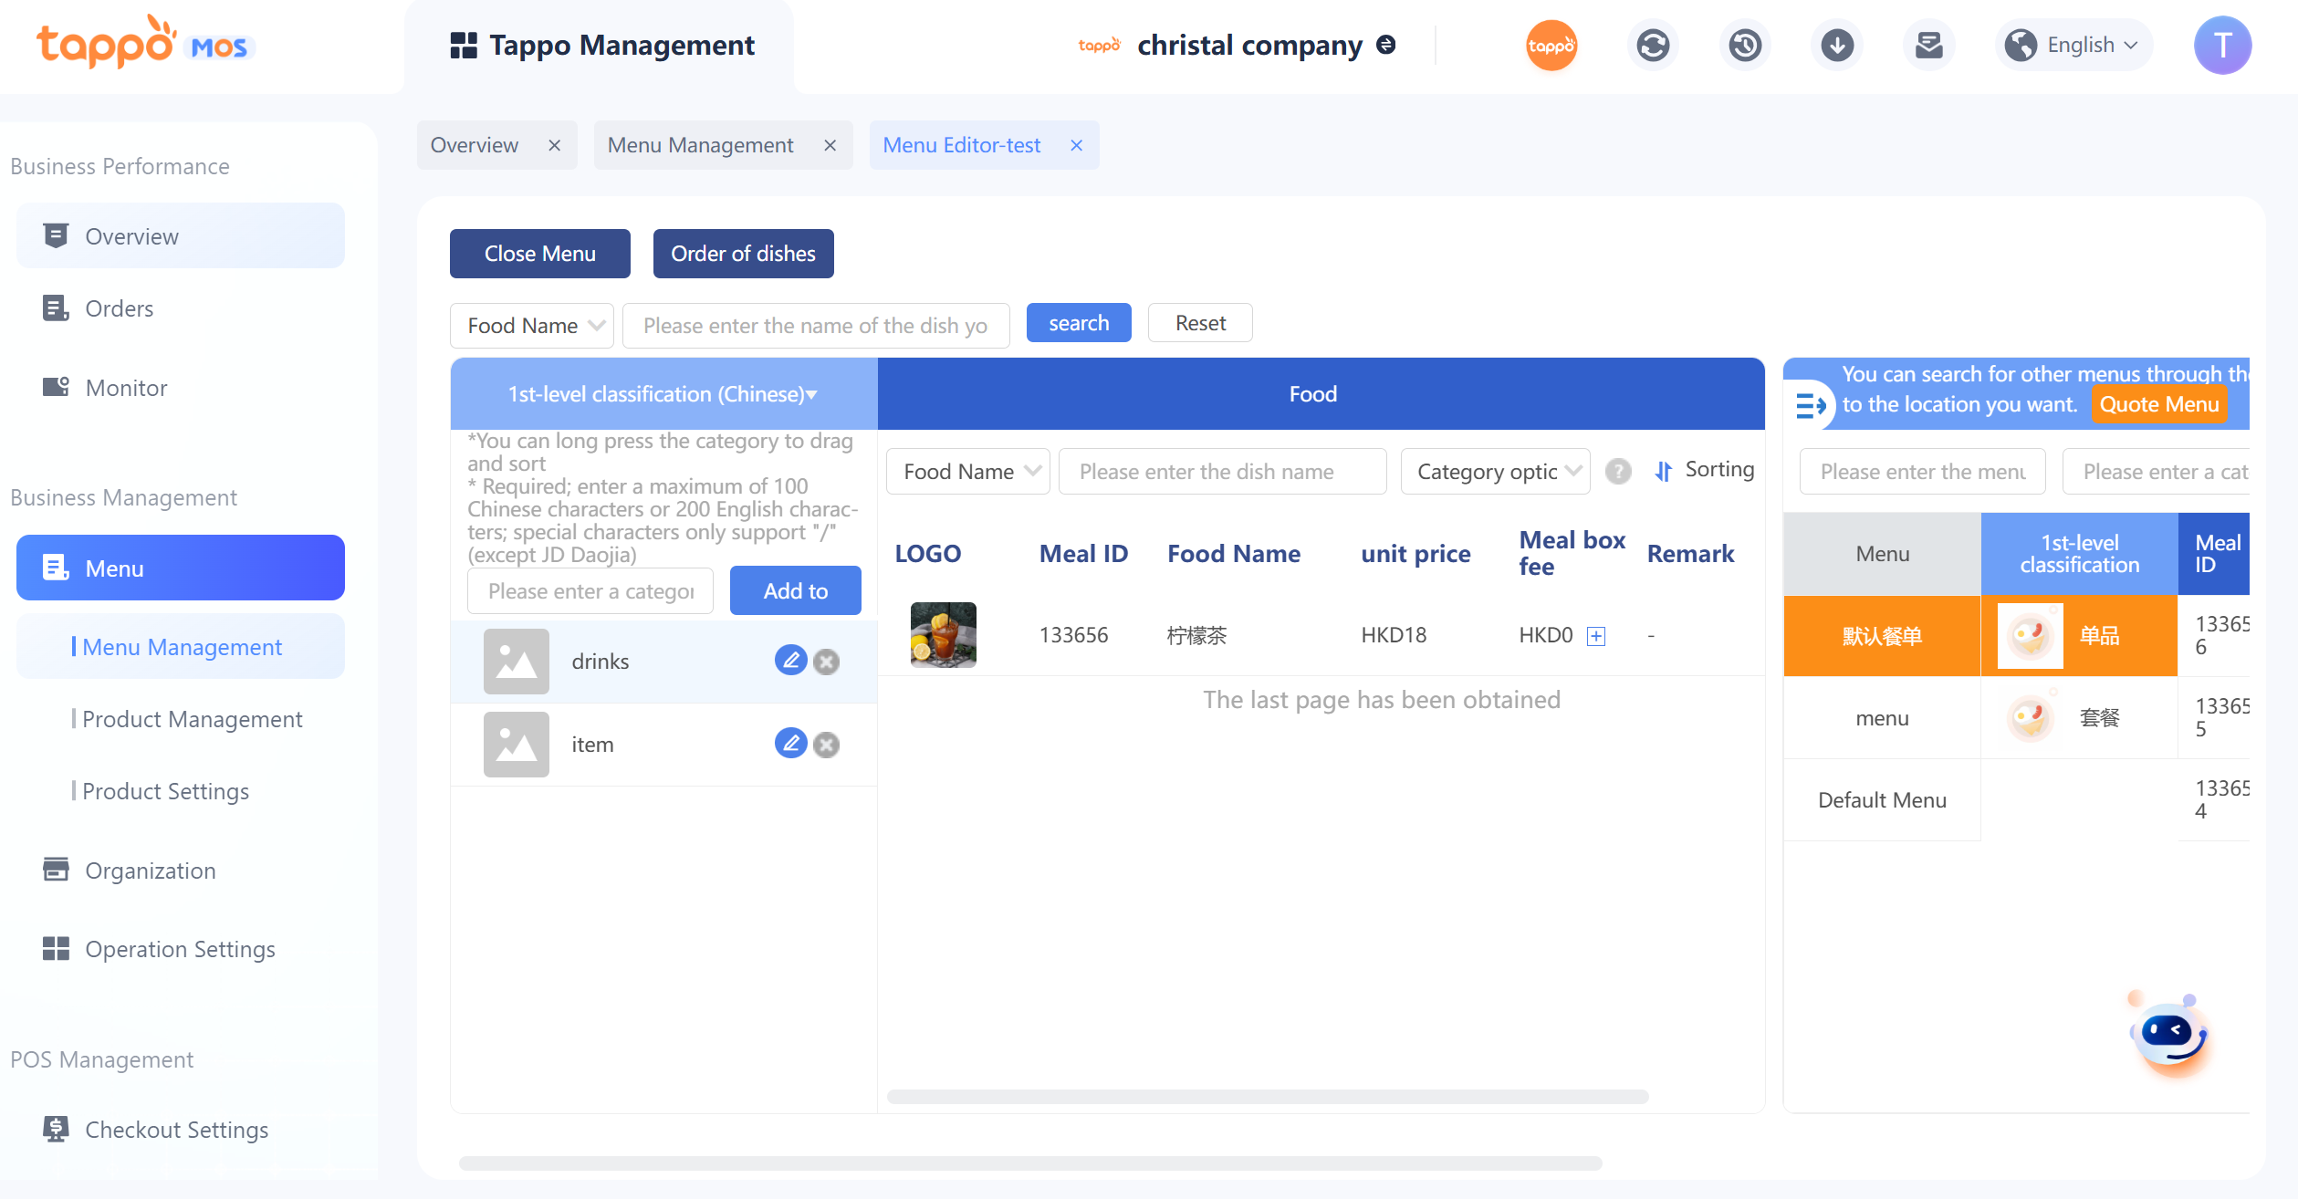Collapse the quote menu panel arrow icon
Screen dimensions: 2298x1199
pyautogui.click(x=1810, y=404)
